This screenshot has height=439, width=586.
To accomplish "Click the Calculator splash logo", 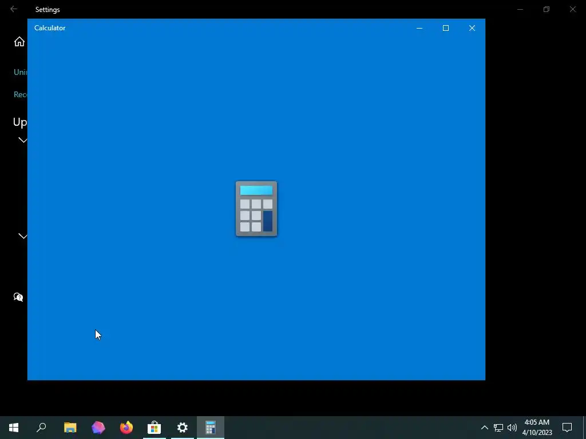I will click(256, 209).
